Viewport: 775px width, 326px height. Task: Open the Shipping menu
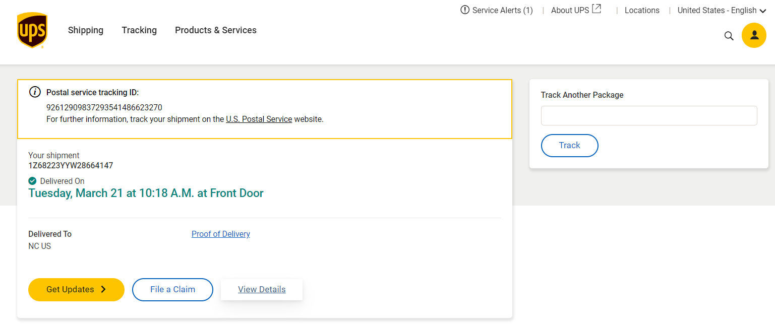(86, 30)
